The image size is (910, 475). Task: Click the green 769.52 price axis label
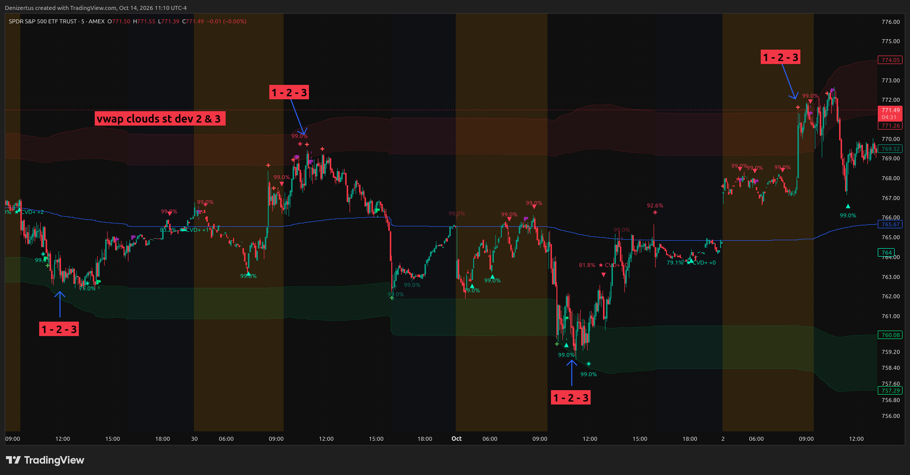point(890,149)
